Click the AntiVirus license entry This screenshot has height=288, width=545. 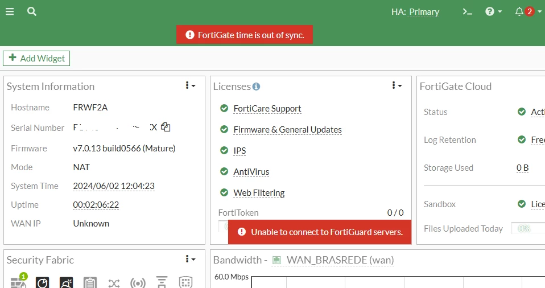point(251,172)
